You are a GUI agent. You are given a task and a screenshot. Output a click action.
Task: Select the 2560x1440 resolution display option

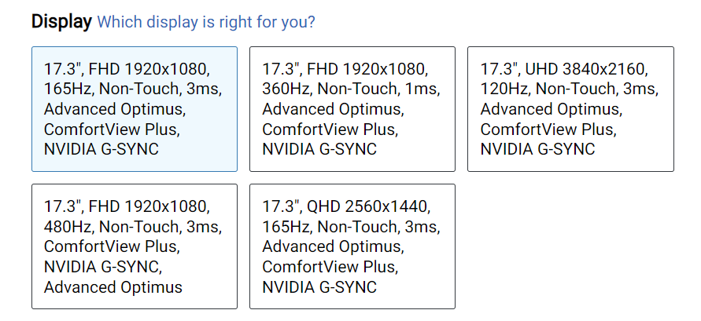pyautogui.click(x=352, y=246)
